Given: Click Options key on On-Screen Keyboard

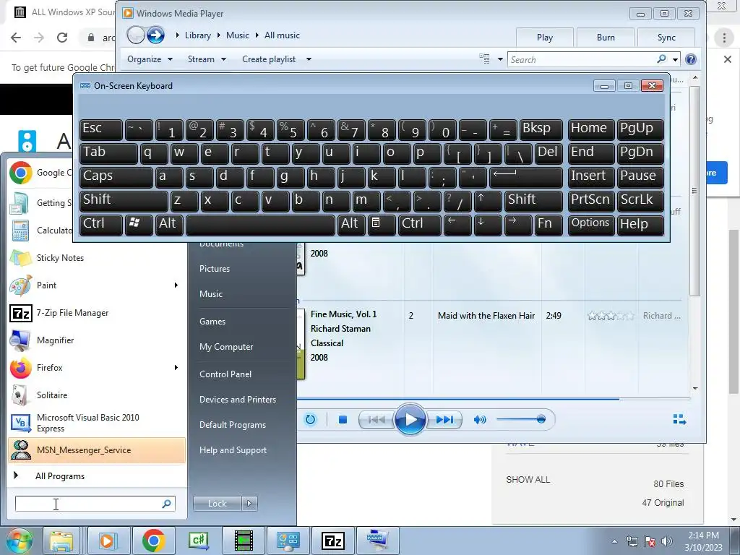Looking at the screenshot, I should tap(591, 224).
